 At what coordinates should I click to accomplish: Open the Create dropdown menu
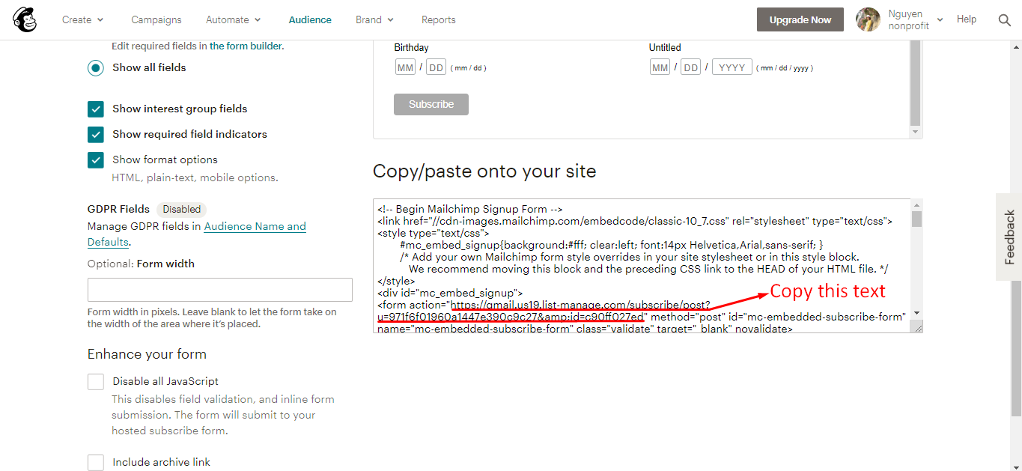click(83, 20)
